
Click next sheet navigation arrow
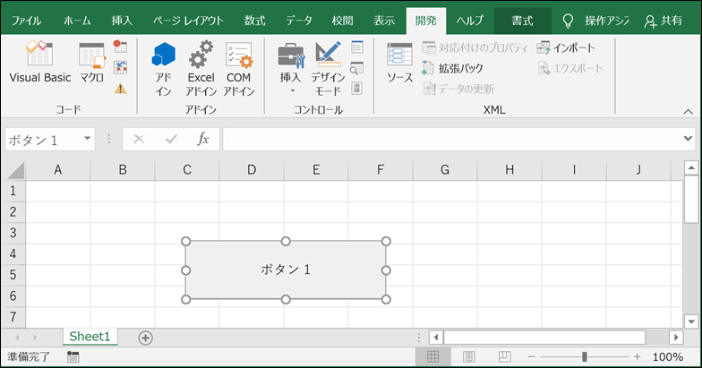pyautogui.click(x=35, y=338)
